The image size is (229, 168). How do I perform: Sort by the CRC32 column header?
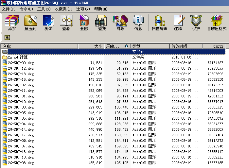(214, 46)
